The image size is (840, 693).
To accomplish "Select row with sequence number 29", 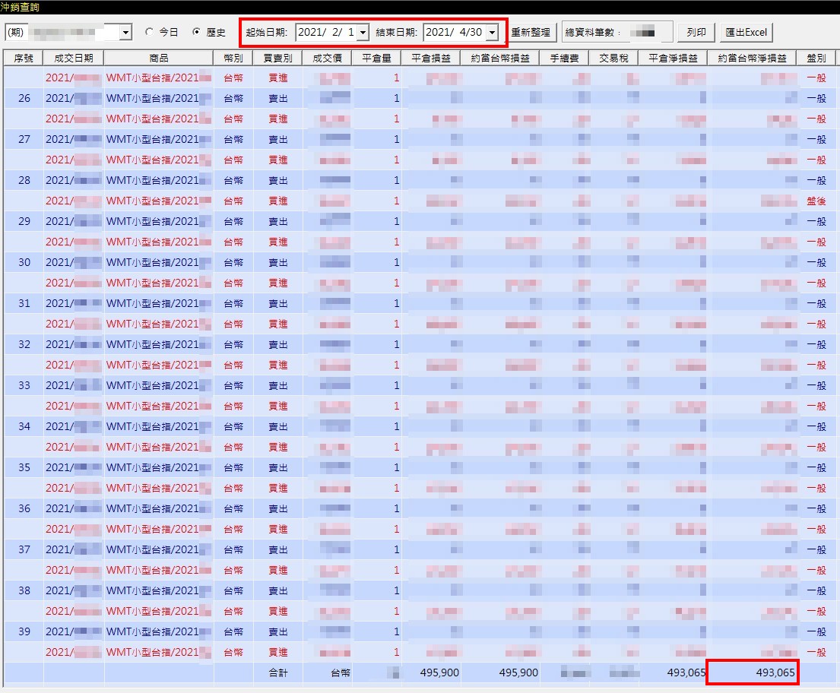I will pyautogui.click(x=420, y=221).
